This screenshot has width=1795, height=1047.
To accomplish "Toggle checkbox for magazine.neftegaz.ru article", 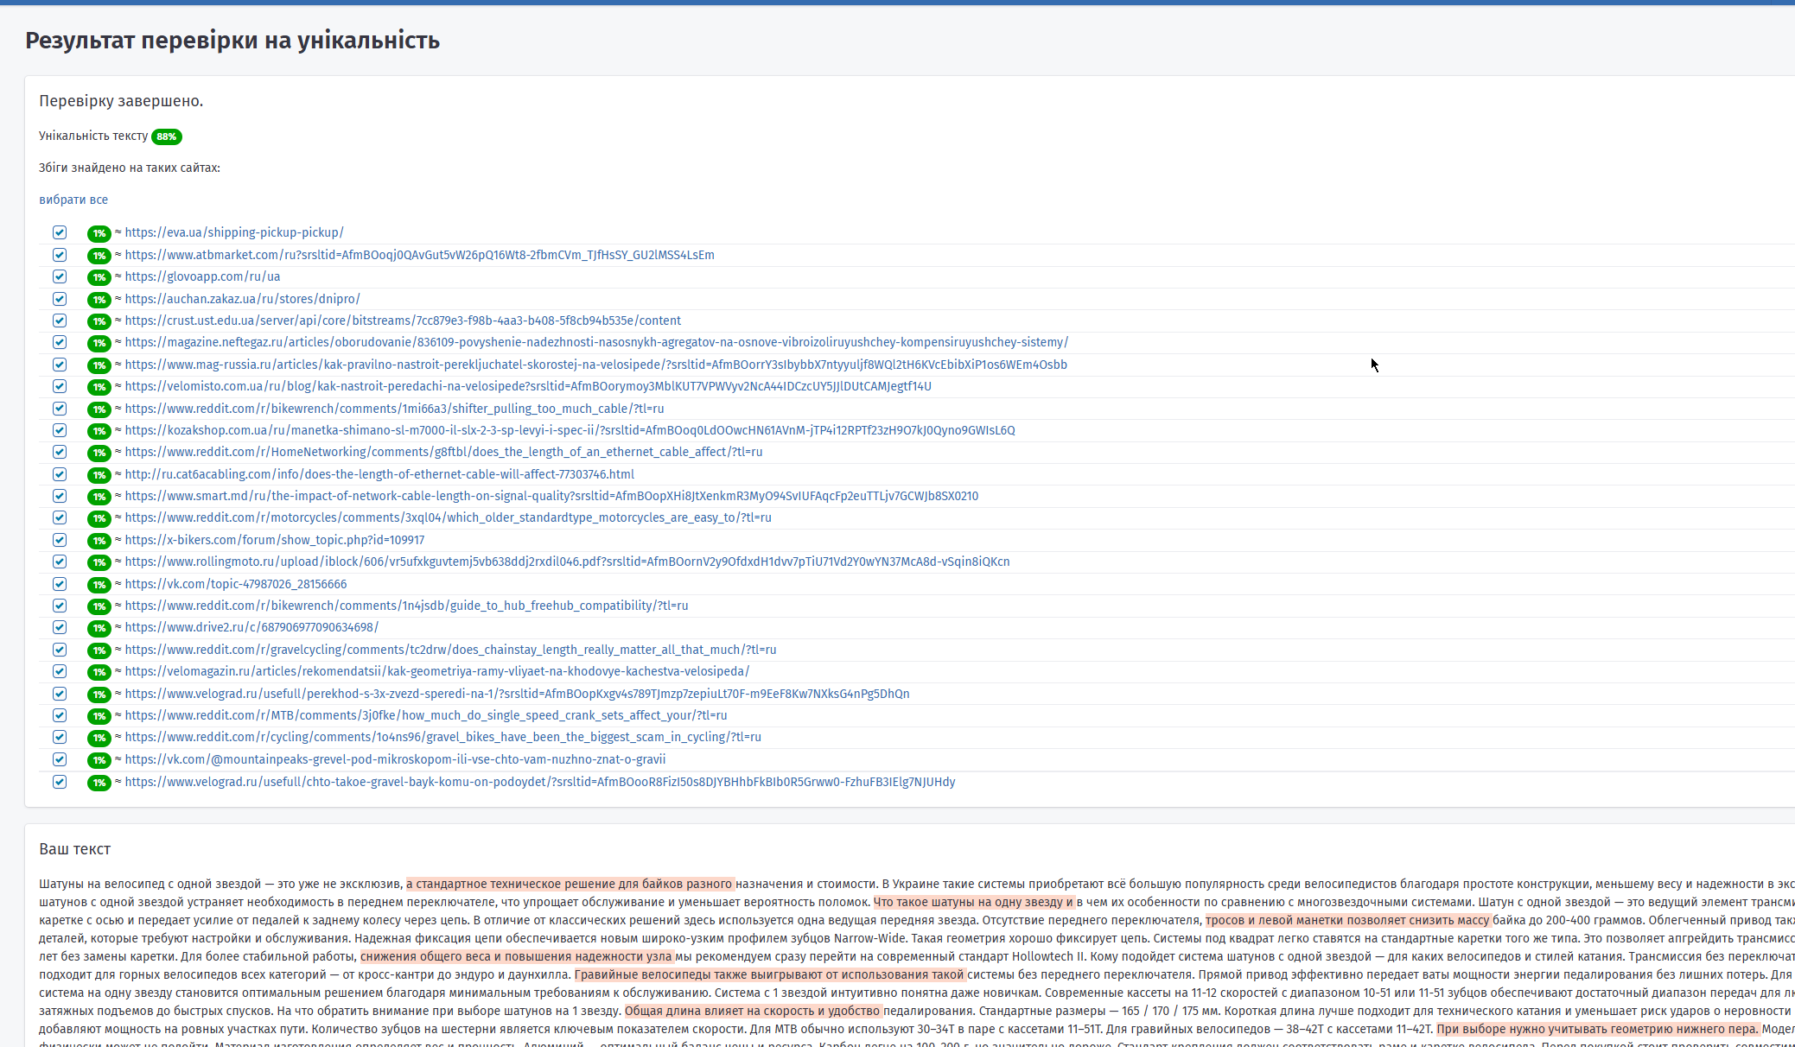I will 60,342.
